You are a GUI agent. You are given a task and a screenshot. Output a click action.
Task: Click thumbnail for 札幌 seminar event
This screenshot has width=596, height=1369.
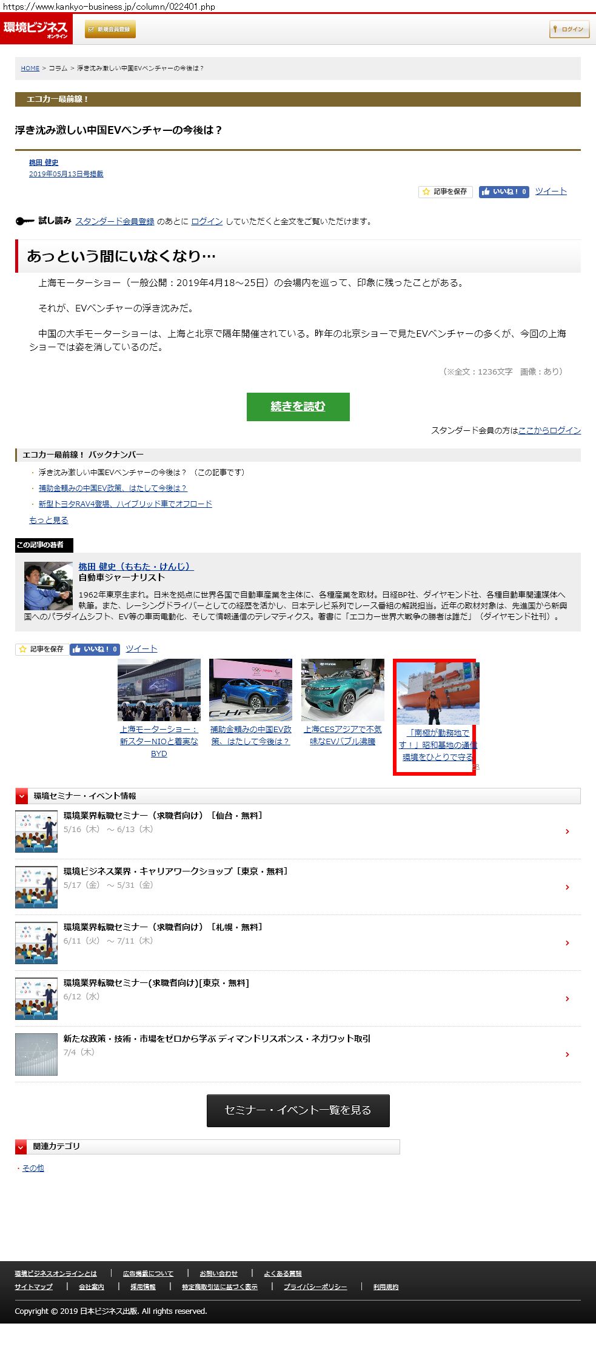point(36,943)
